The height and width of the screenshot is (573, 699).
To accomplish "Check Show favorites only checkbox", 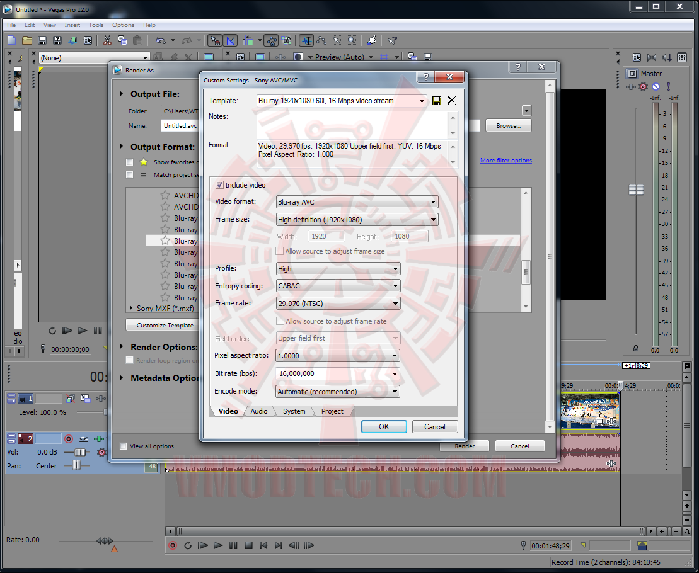I will pos(130,162).
